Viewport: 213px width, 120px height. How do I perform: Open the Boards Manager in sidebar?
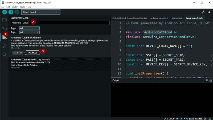click(x=5, y=28)
